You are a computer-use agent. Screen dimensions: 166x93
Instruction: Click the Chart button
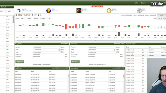(x=162, y=15)
